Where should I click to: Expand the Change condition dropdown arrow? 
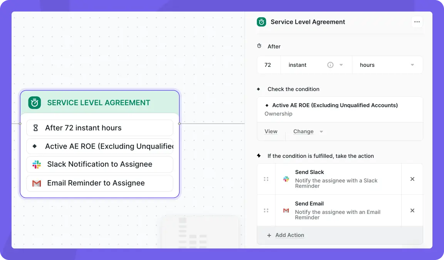(x=321, y=132)
